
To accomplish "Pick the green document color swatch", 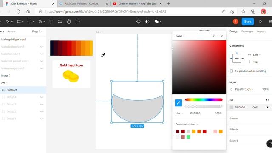I will (188, 137).
